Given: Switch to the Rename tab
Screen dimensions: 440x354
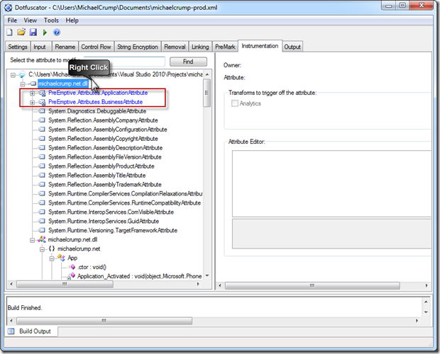Looking at the screenshot, I should click(65, 47).
